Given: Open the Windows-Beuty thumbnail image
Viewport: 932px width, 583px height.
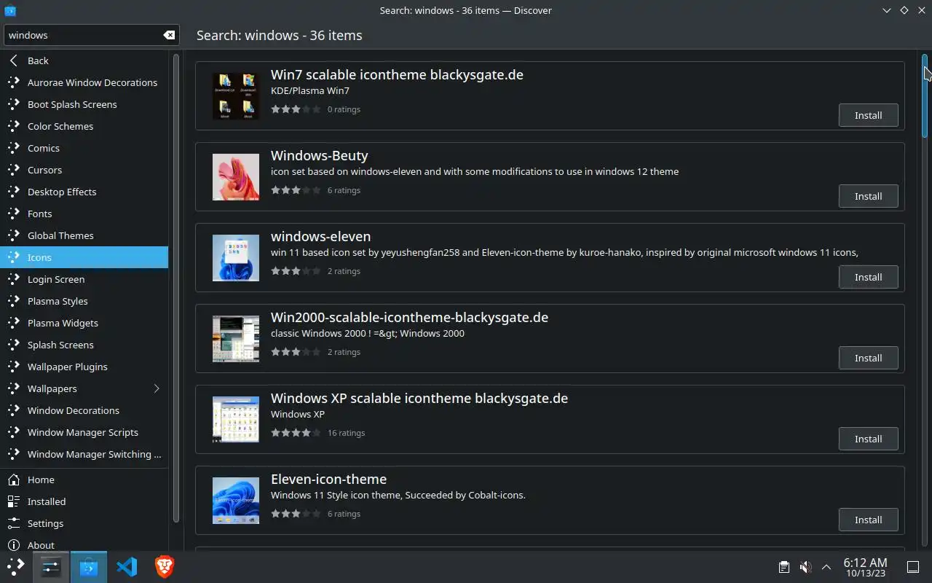Looking at the screenshot, I should point(236,177).
